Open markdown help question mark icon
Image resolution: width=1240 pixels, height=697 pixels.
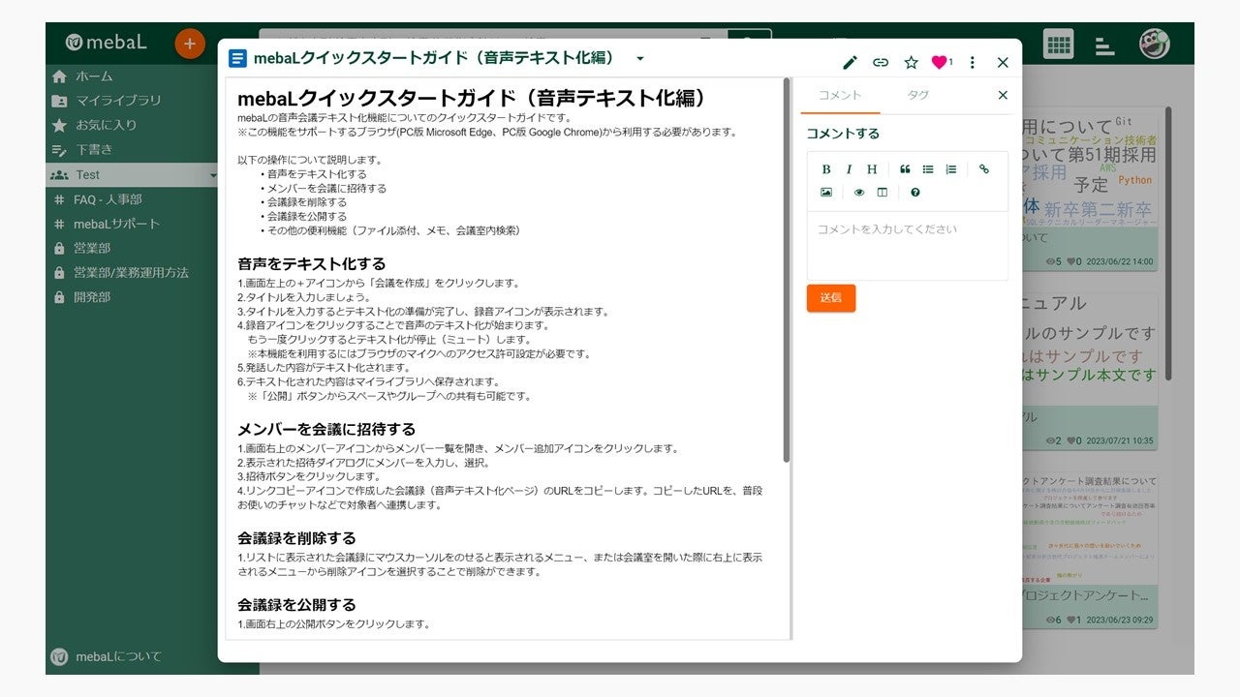coord(915,192)
